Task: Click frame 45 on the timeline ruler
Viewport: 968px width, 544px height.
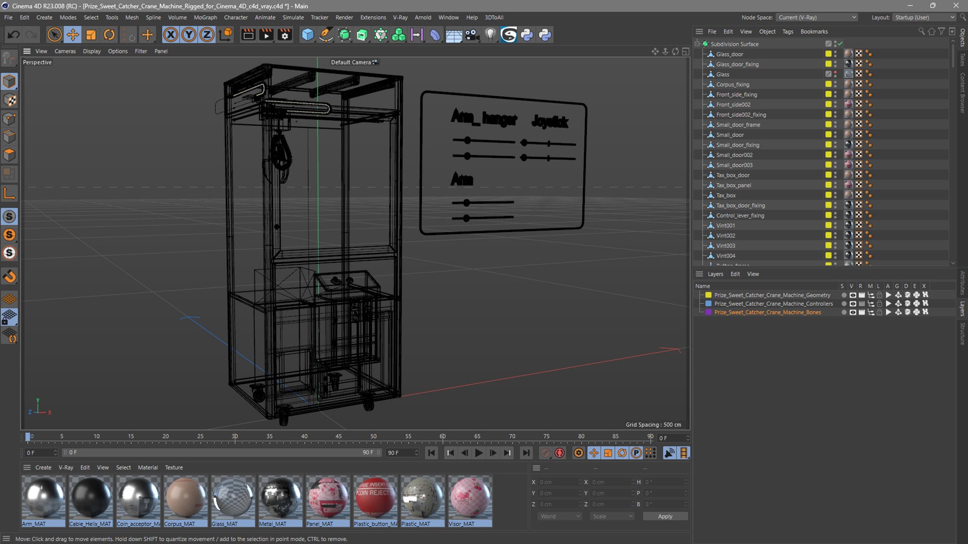Action: click(x=339, y=437)
